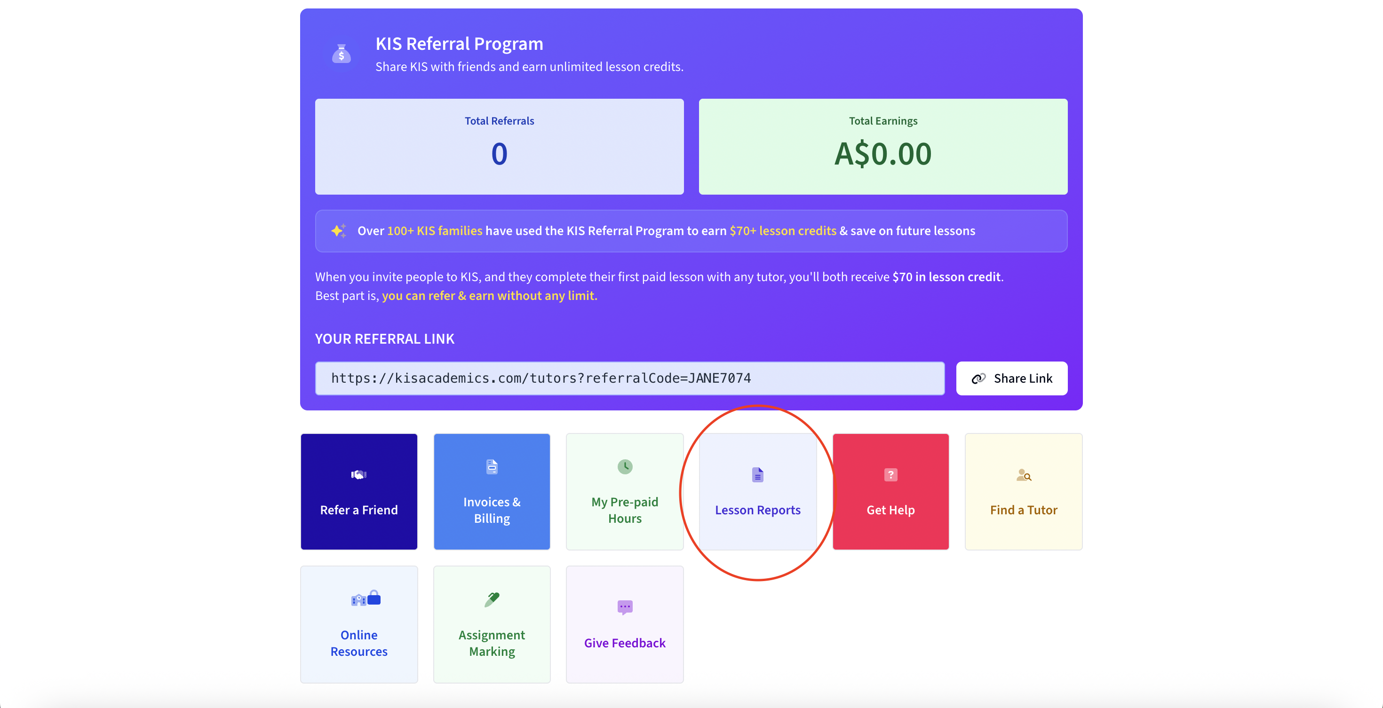Click the A$0.00 earnings amount
Image resolution: width=1383 pixels, height=708 pixels.
point(883,154)
